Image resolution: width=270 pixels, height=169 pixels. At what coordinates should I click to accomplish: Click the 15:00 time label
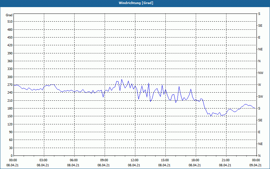pos(165,160)
